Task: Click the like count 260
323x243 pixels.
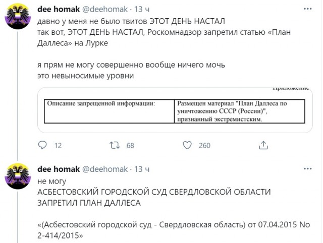Action: click(x=204, y=146)
